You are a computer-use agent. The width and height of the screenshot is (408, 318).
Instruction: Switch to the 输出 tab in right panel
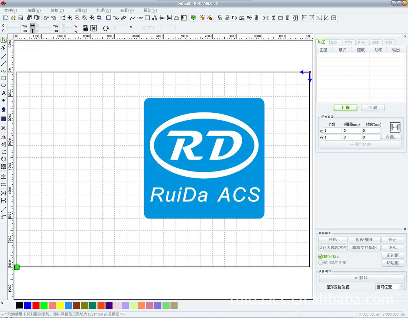click(x=335, y=43)
